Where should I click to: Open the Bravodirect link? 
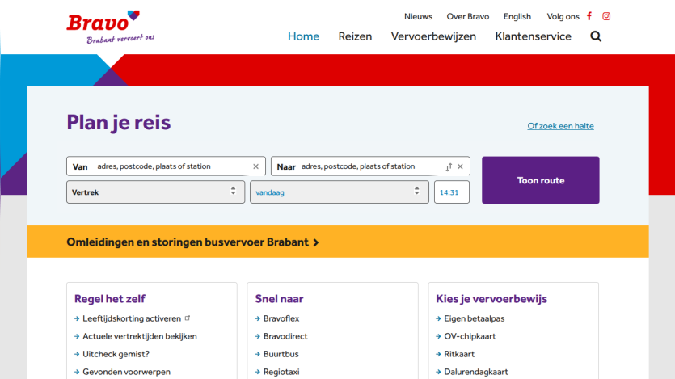point(285,336)
